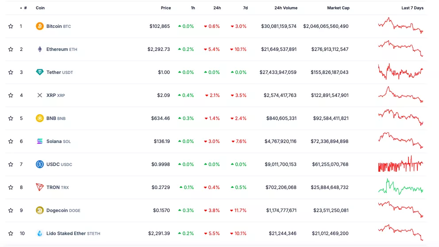Star Bitcoin to add to favorites
Screen dimensions: 439x247
11,26
